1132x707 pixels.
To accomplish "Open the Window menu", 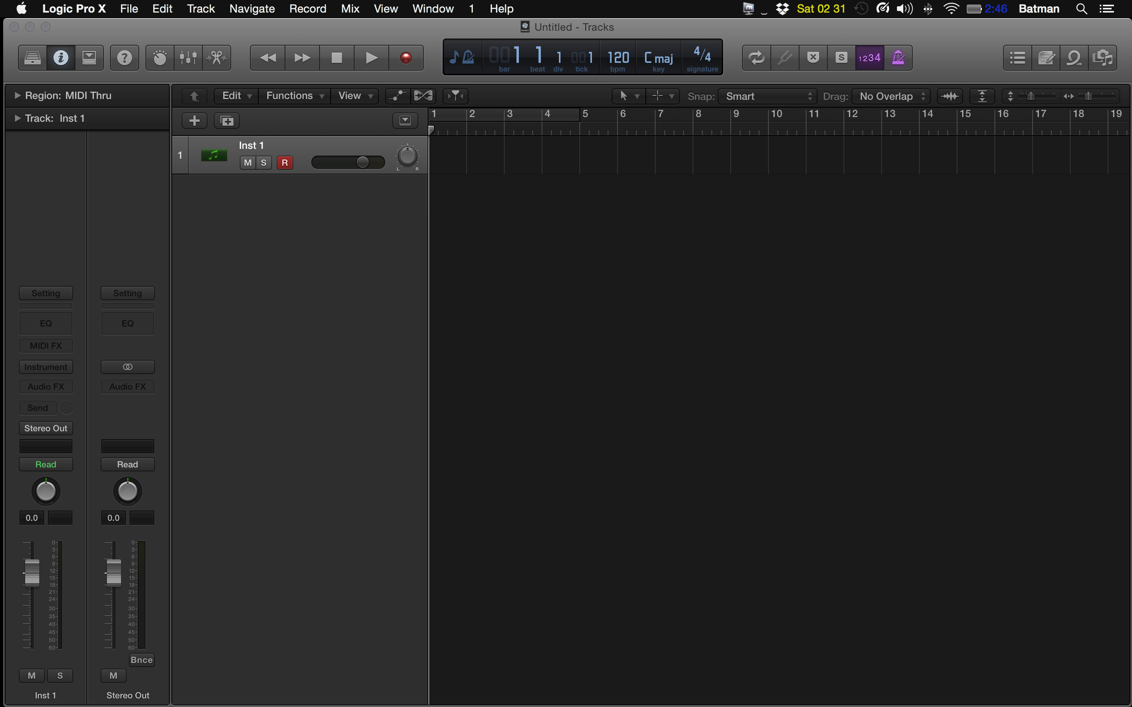I will (433, 9).
